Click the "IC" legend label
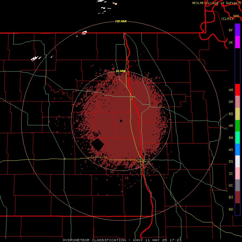 point(231,174)
